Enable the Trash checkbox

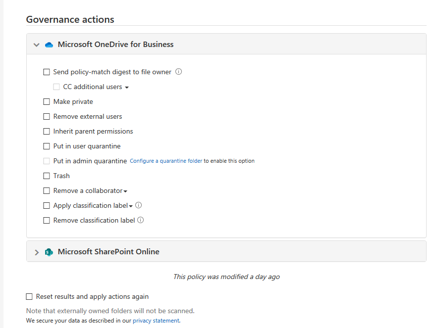pos(47,176)
